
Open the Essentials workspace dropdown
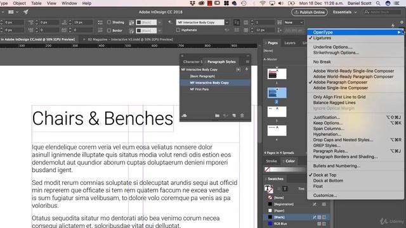point(344,12)
